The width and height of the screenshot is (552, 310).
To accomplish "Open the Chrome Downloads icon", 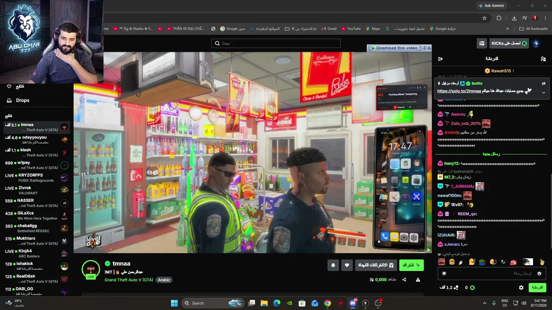I will (514, 18).
